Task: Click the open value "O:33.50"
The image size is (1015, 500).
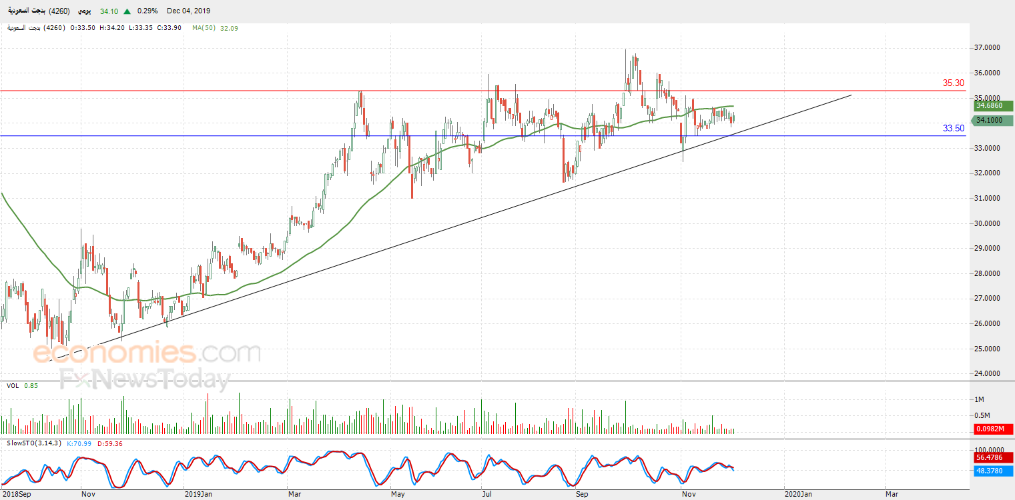Action: (x=82, y=28)
